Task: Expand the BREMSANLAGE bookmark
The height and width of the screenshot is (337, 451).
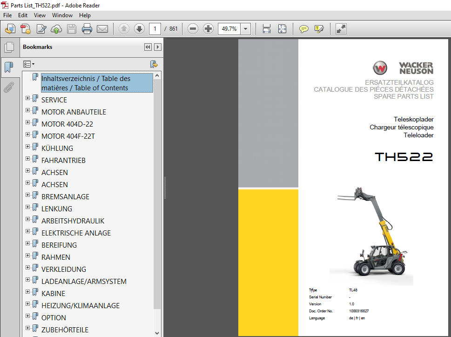Action: point(27,195)
